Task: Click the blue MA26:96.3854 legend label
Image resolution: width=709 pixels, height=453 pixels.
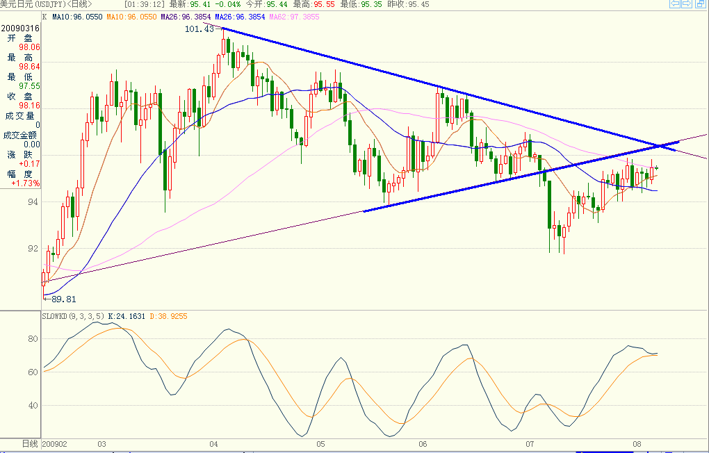Action: pyautogui.click(x=240, y=17)
